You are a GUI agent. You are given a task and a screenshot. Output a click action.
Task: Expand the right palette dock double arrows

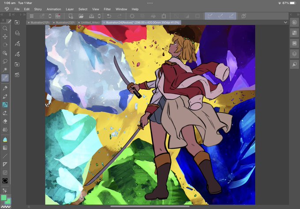298,15
